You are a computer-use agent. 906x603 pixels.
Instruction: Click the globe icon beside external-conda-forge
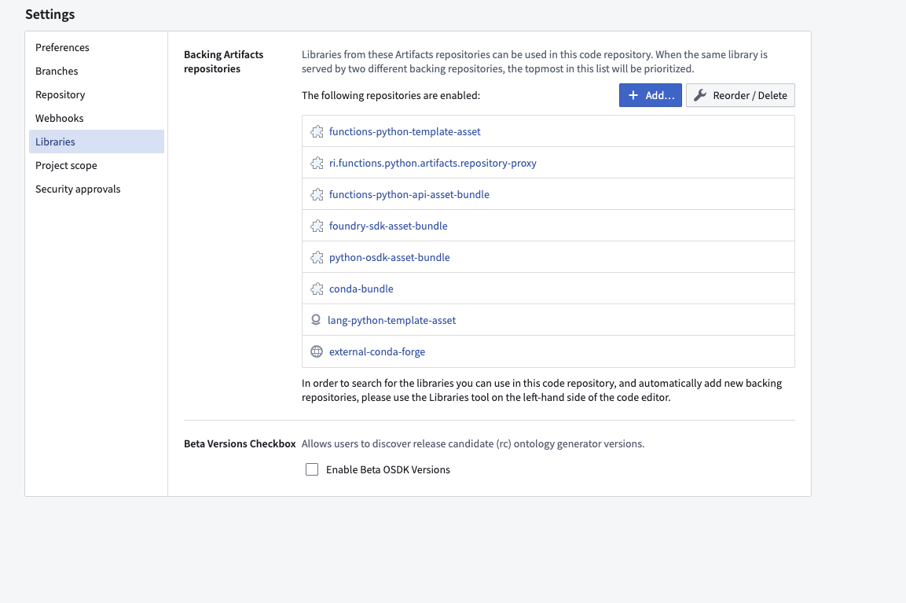[317, 351]
